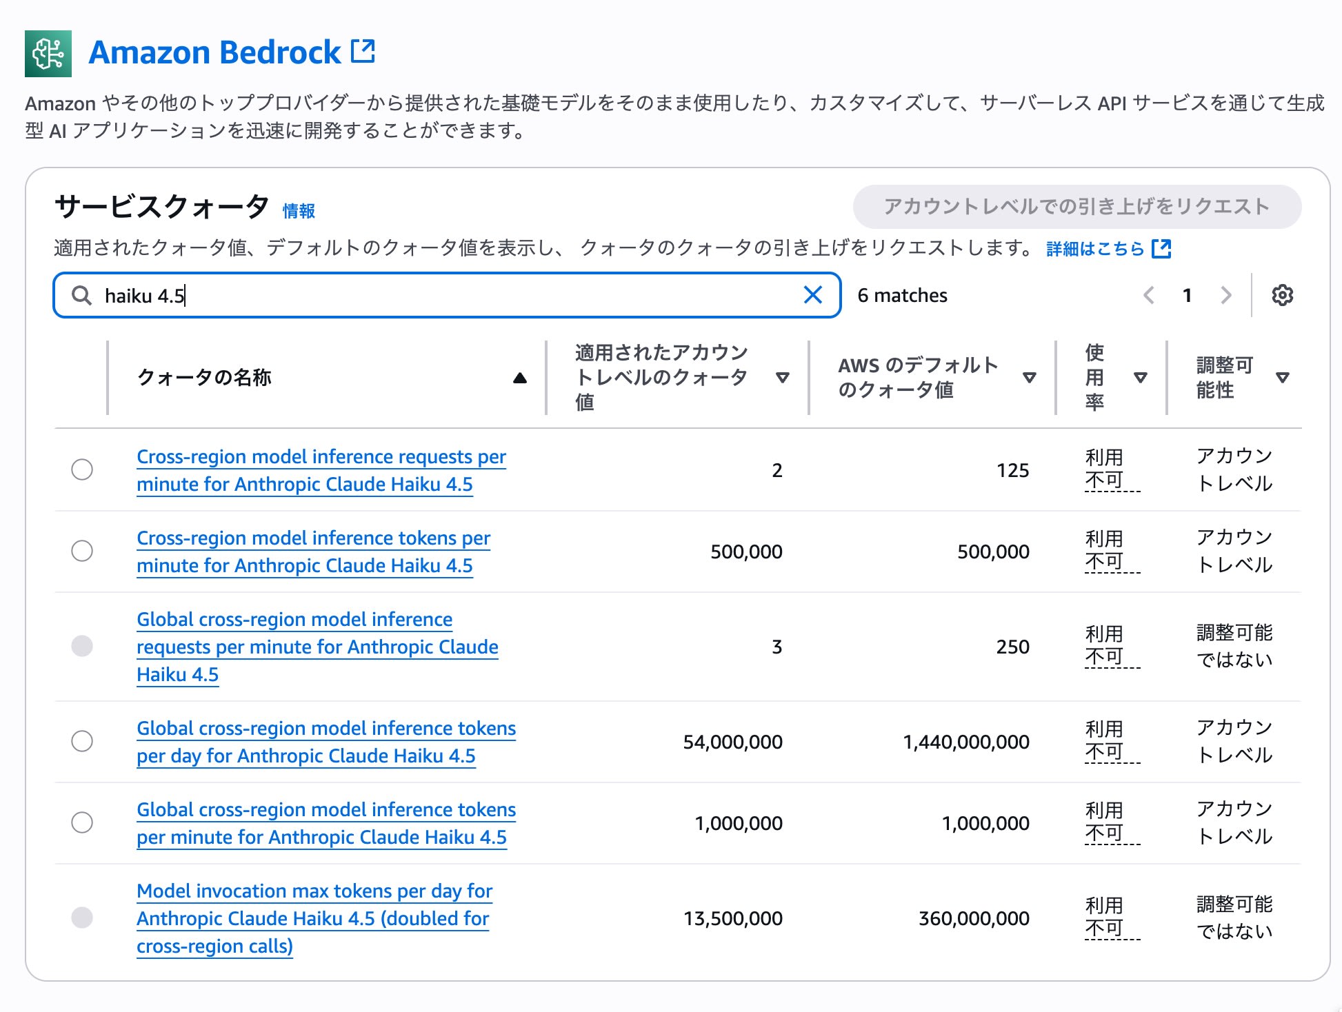Open the table settings gear icon
Image resolution: width=1342 pixels, height=1012 pixels.
coord(1283,295)
